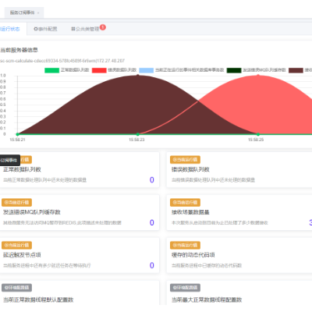This screenshot has width=312, height=312.
Task: Select the 服务订阅事件 page tab
Action: (24, 12)
